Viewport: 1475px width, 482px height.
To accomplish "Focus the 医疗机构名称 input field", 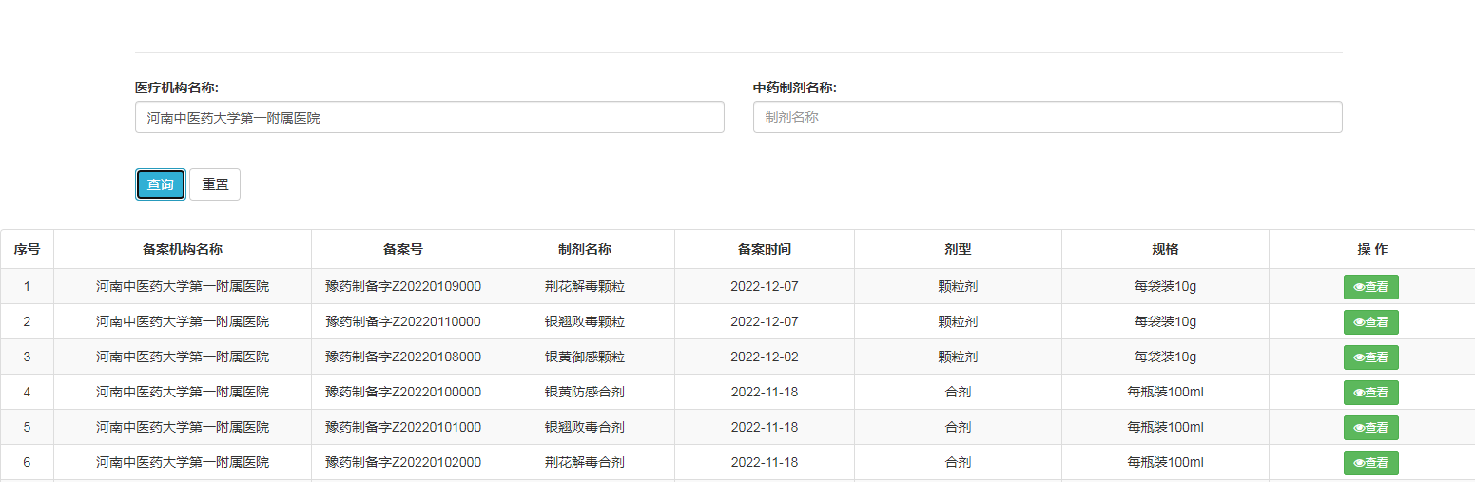I will point(430,118).
